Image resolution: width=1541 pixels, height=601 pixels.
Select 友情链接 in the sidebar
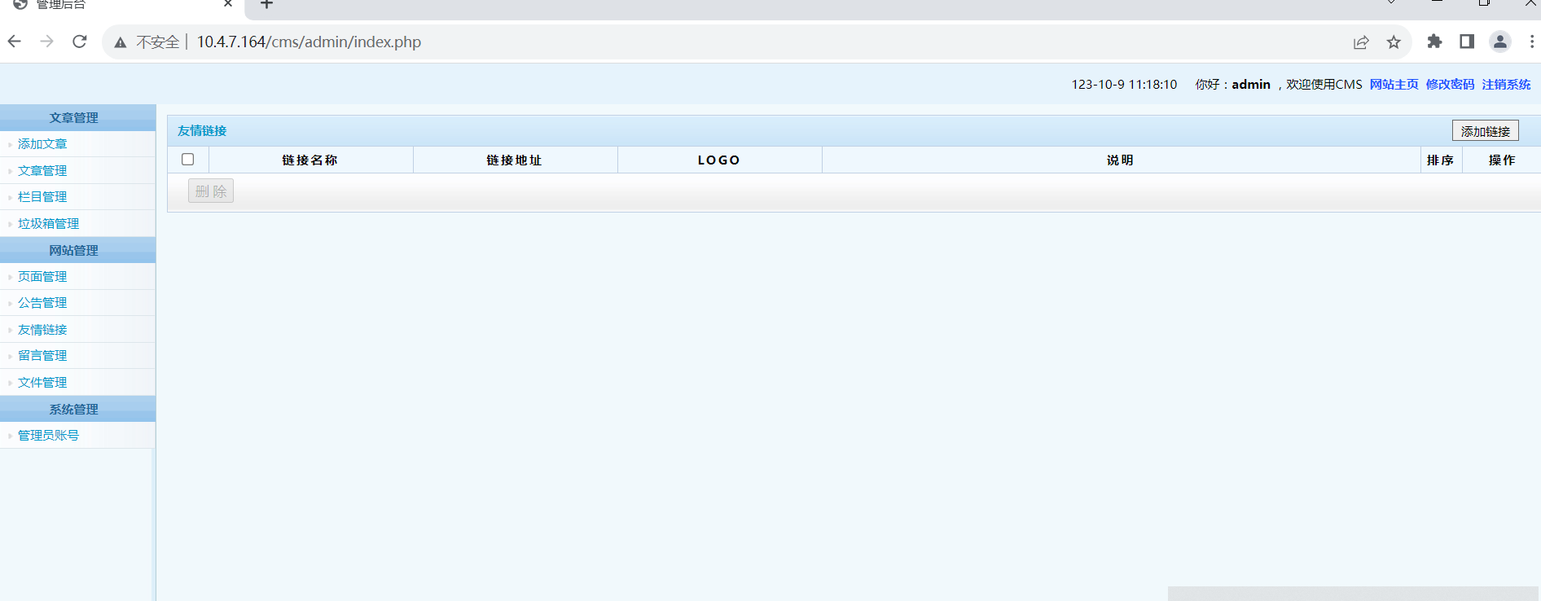point(42,330)
